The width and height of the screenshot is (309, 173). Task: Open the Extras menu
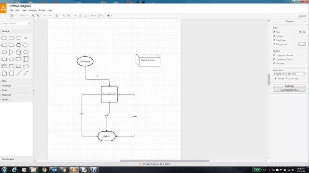(42, 10)
